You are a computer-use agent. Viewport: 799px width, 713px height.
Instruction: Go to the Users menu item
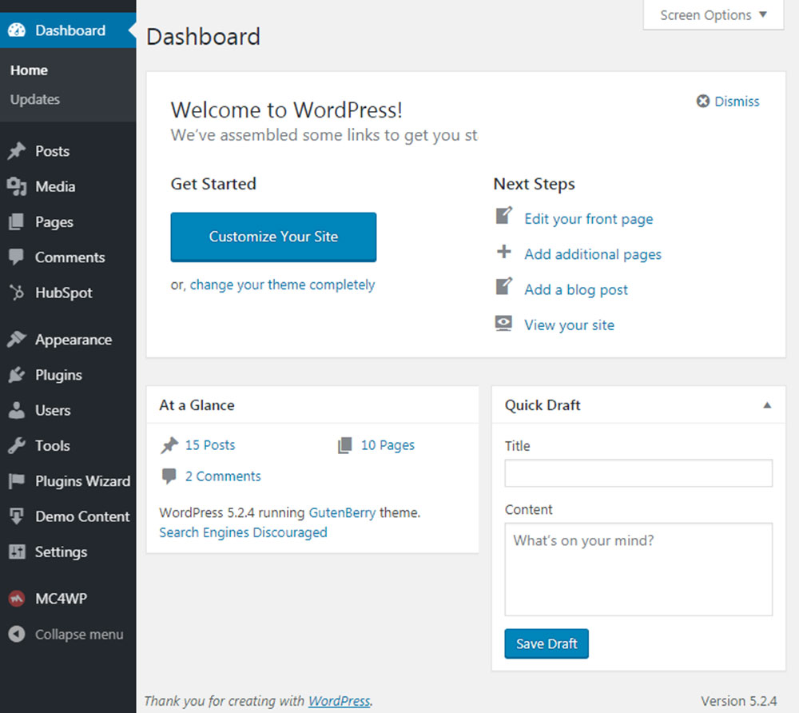[x=53, y=410]
